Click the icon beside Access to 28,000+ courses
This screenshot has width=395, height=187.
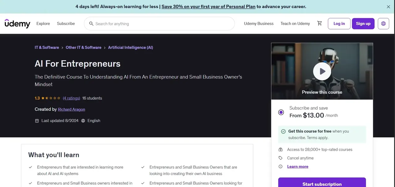coord(281,150)
